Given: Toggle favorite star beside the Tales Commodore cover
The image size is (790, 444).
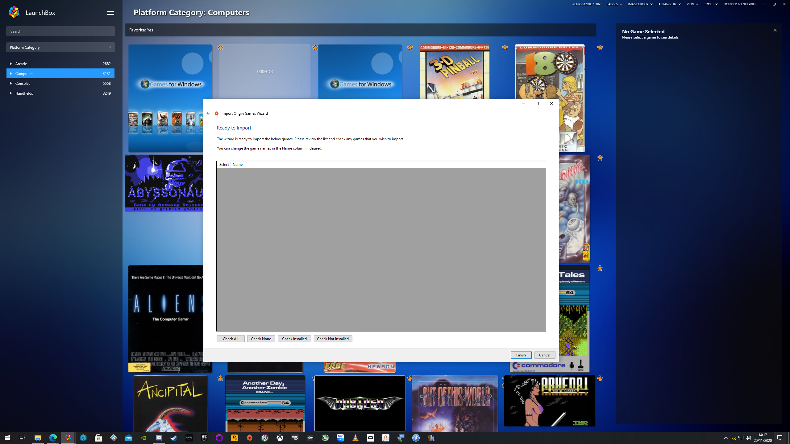Looking at the screenshot, I should [x=600, y=268].
